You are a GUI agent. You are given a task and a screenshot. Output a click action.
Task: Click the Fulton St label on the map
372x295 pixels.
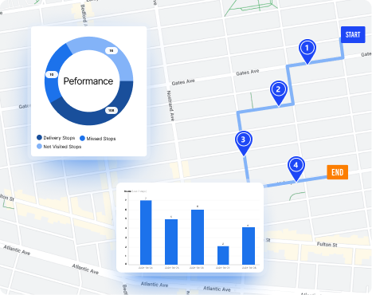[327, 245]
